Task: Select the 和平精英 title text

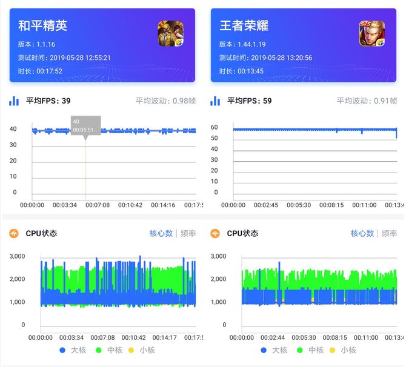Action: (43, 25)
